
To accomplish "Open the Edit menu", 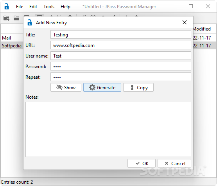I will [33, 7].
